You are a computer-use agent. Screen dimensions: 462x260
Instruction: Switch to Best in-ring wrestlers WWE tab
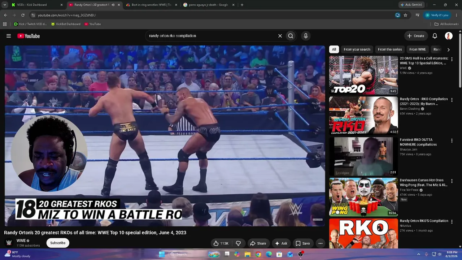click(151, 5)
